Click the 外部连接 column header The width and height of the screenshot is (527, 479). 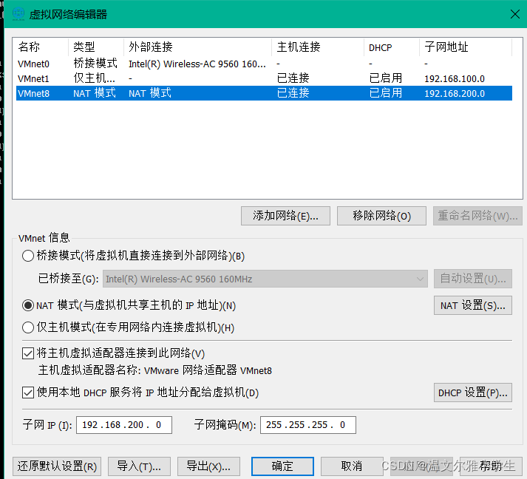tap(197, 47)
